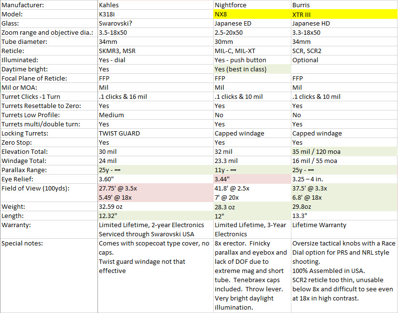
Task: Select the '35 mil / 120 moa' elevation cell
Action: pos(344,152)
